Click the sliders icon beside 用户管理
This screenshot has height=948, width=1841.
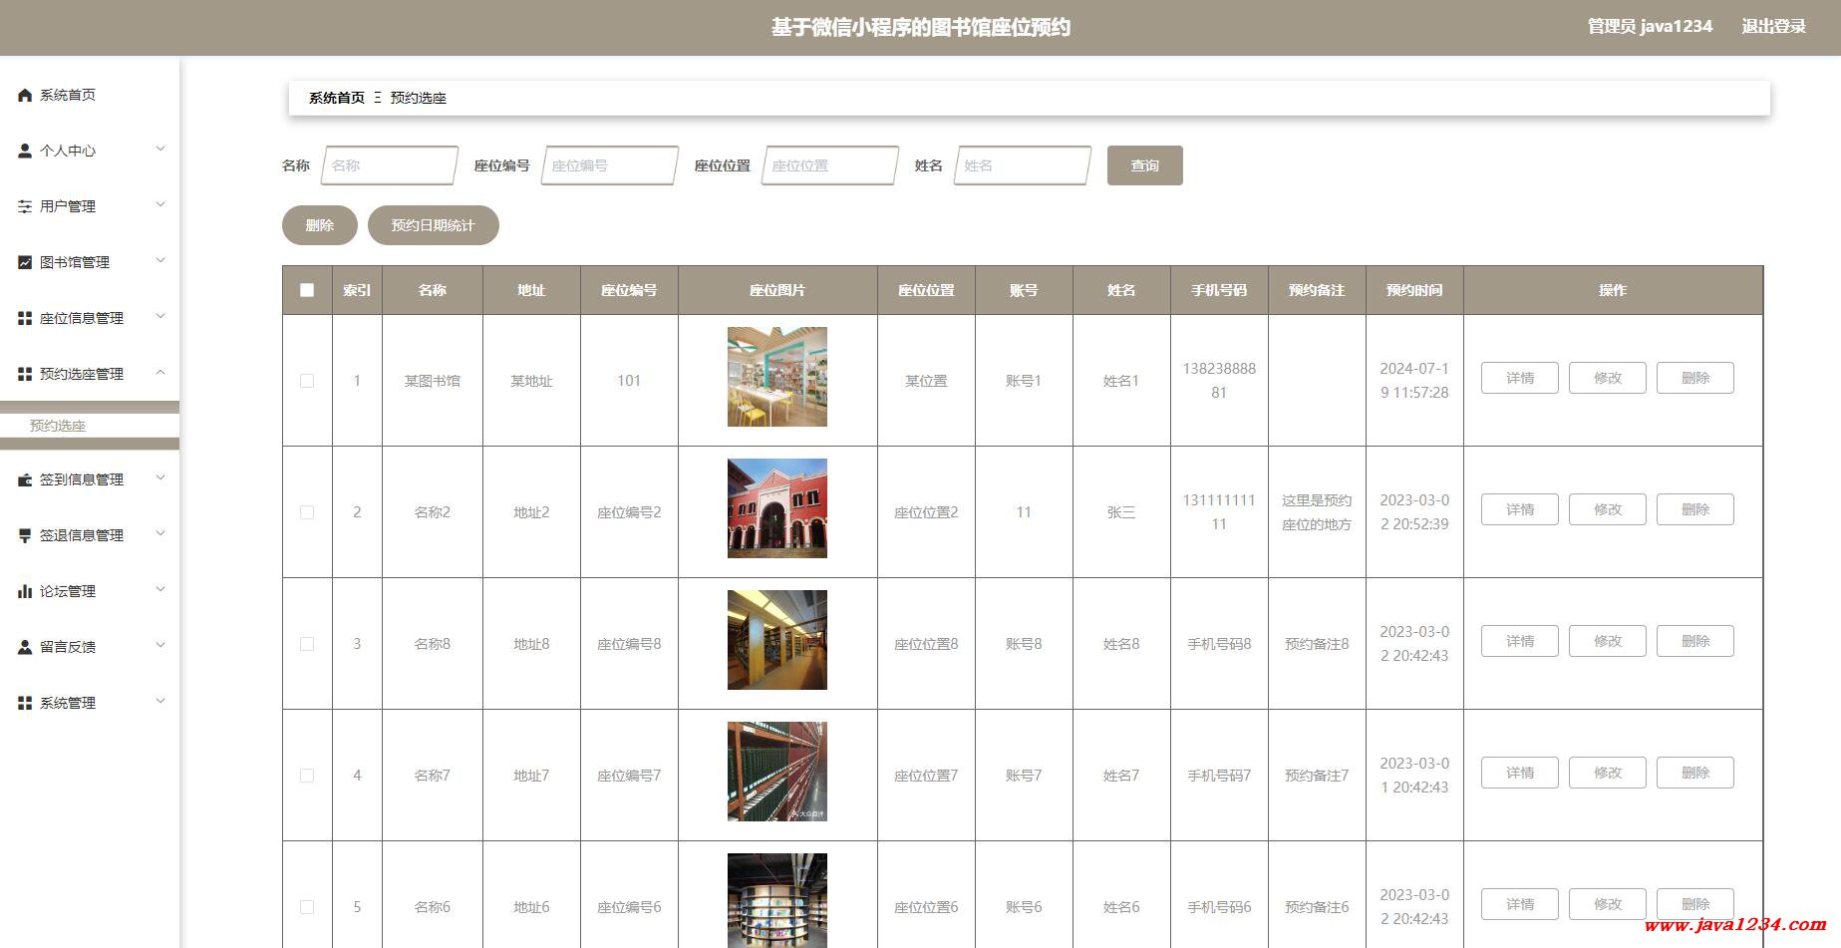pos(25,206)
